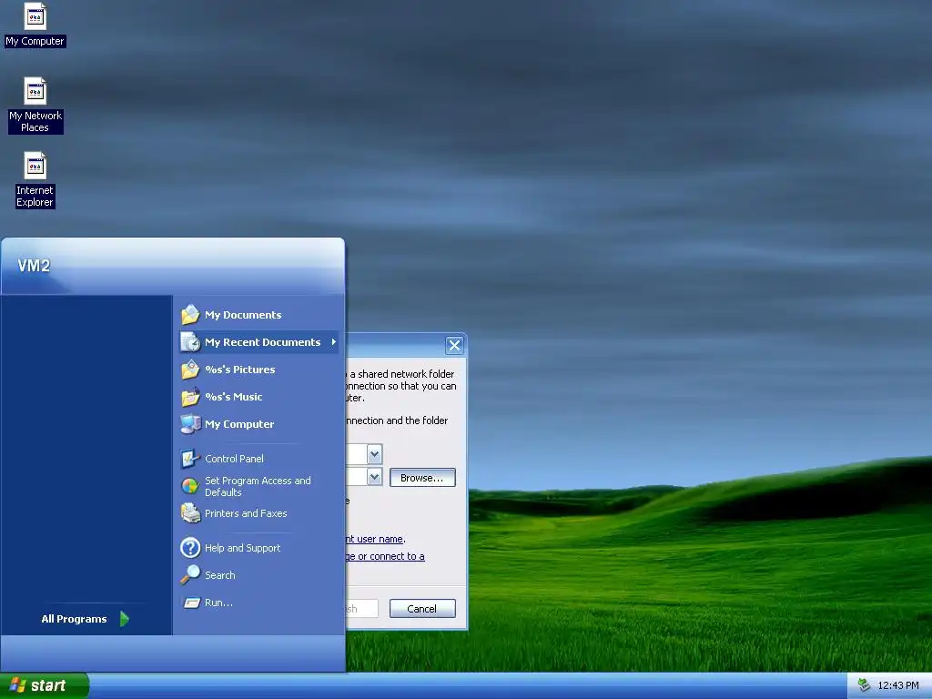The image size is (932, 699).
Task: Click the Help and Support question mark icon
Action: (190, 547)
